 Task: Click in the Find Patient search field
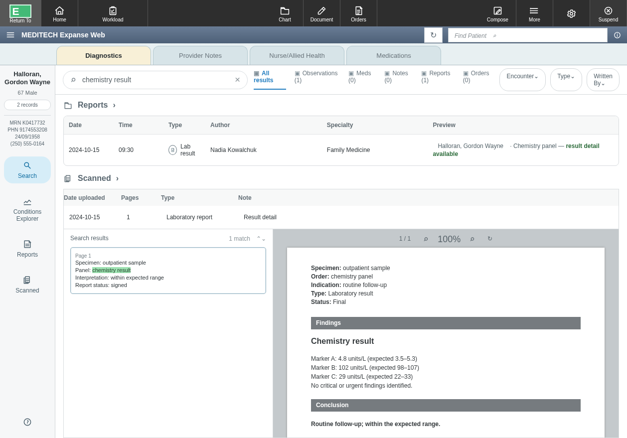point(527,35)
